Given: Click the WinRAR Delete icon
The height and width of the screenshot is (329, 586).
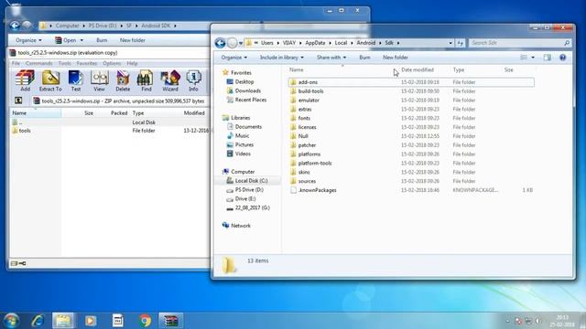Looking at the screenshot, I should coord(123,80).
